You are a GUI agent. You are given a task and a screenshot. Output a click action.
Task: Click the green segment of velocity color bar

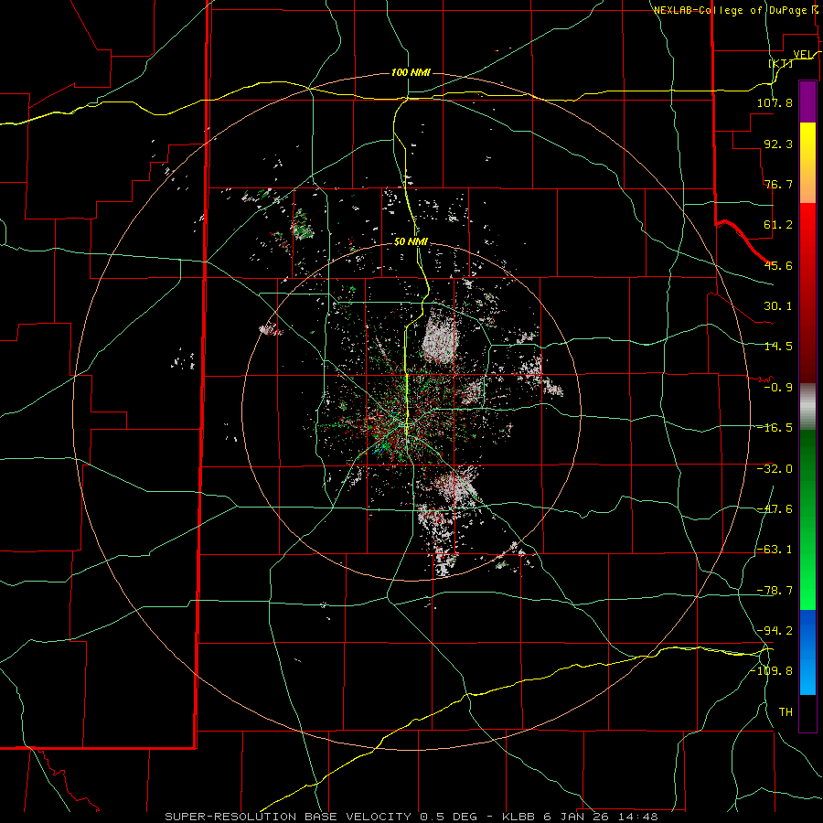807,519
